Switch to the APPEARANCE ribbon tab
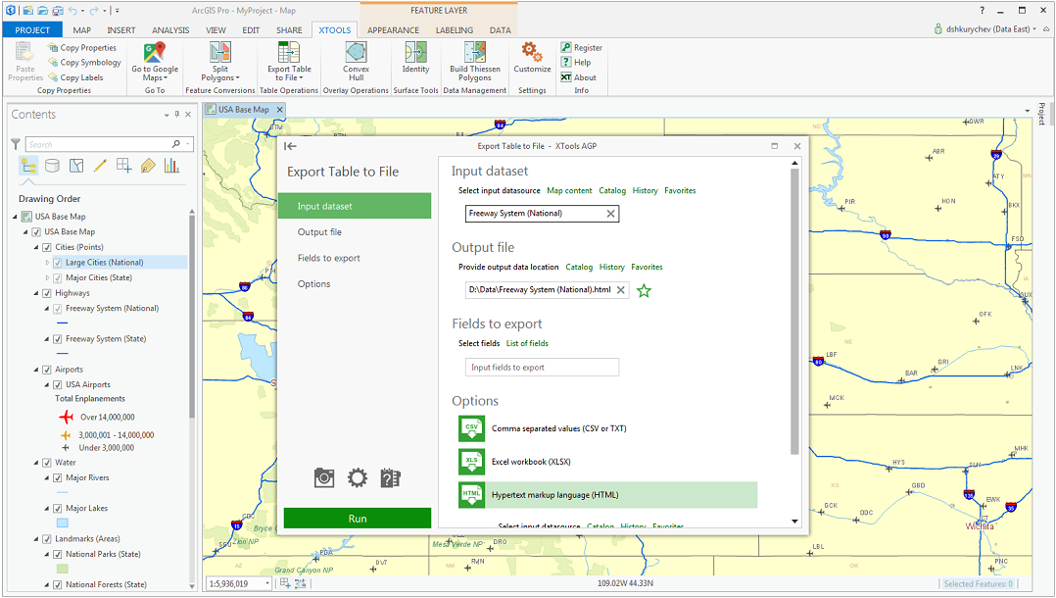 [x=394, y=29]
